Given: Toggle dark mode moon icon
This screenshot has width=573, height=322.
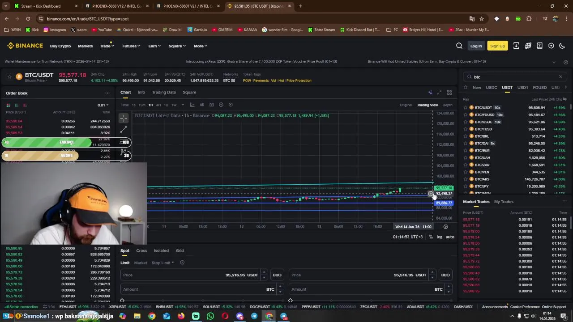Looking at the screenshot, I should 562,46.
